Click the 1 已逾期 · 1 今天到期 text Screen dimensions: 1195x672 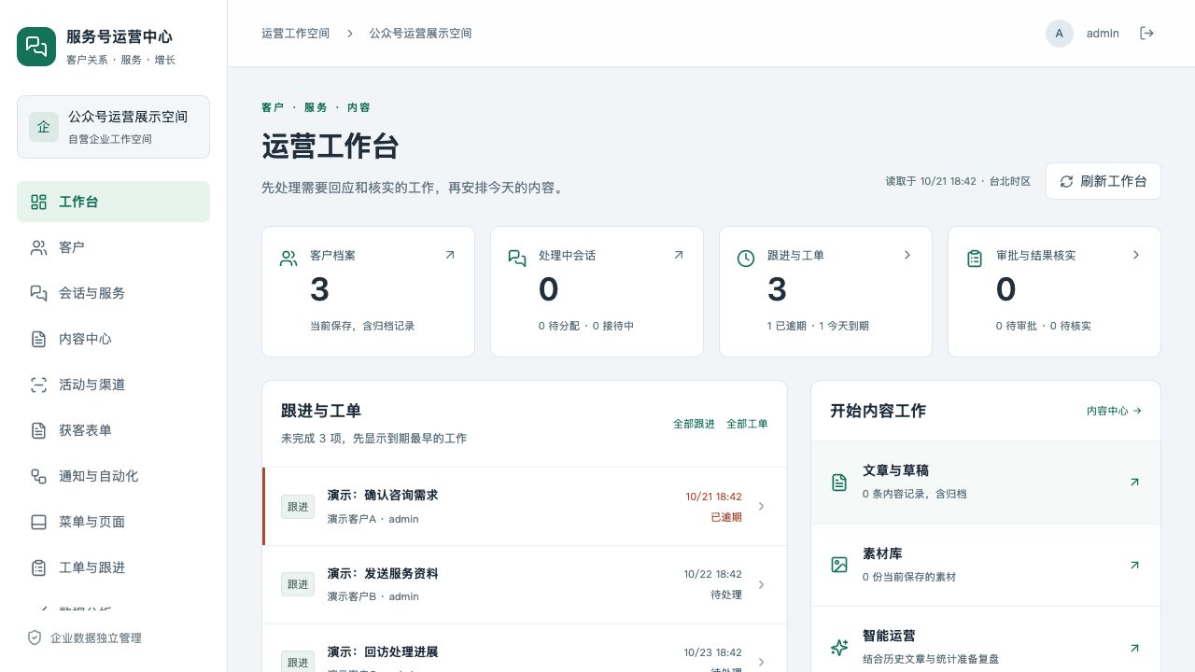(x=818, y=326)
